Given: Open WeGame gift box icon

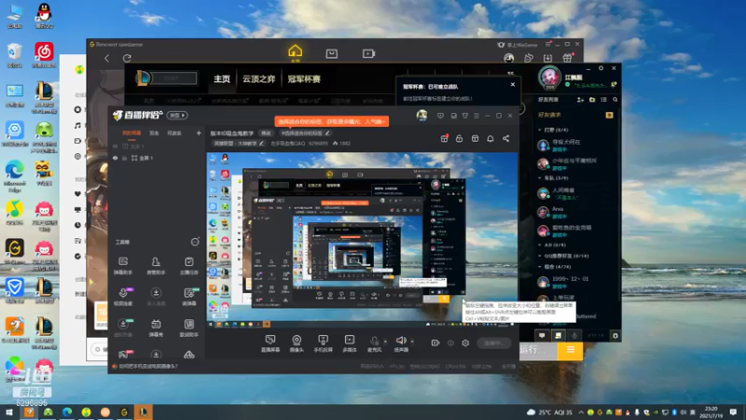Looking at the screenshot, I should (568, 58).
